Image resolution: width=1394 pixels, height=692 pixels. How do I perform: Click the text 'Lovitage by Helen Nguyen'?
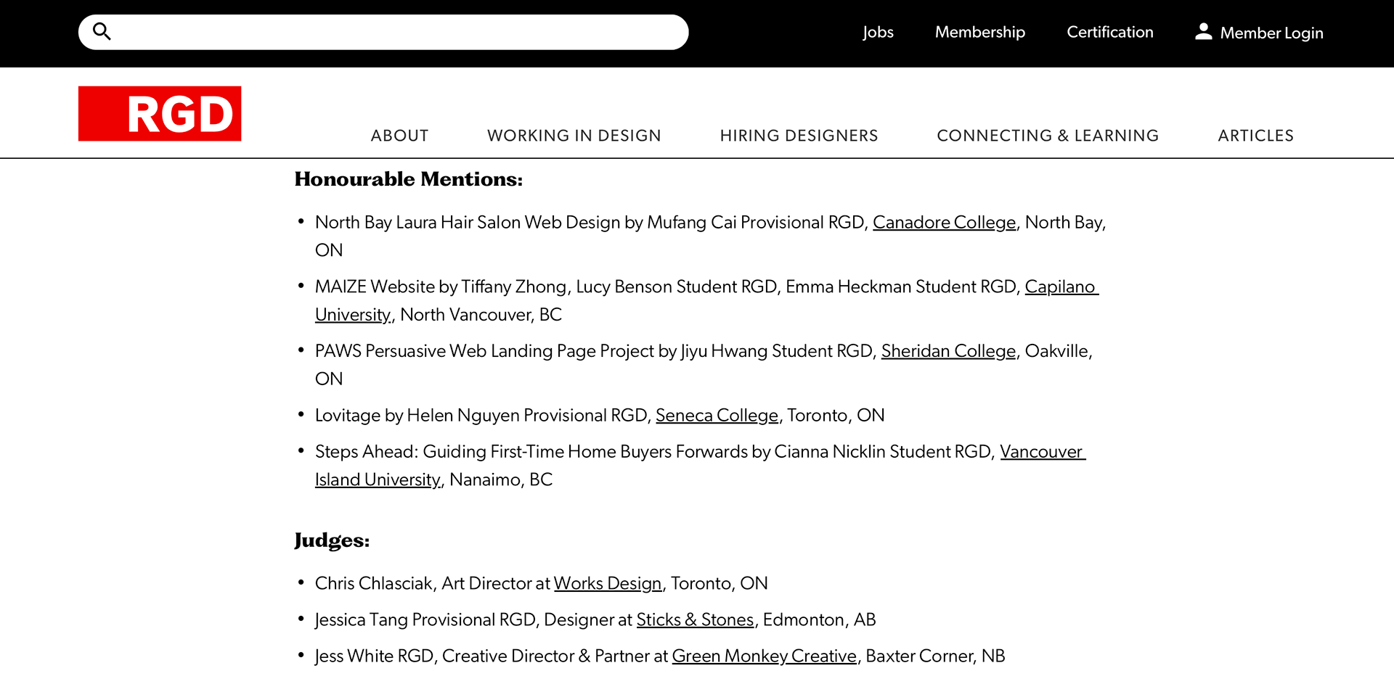coord(417,416)
